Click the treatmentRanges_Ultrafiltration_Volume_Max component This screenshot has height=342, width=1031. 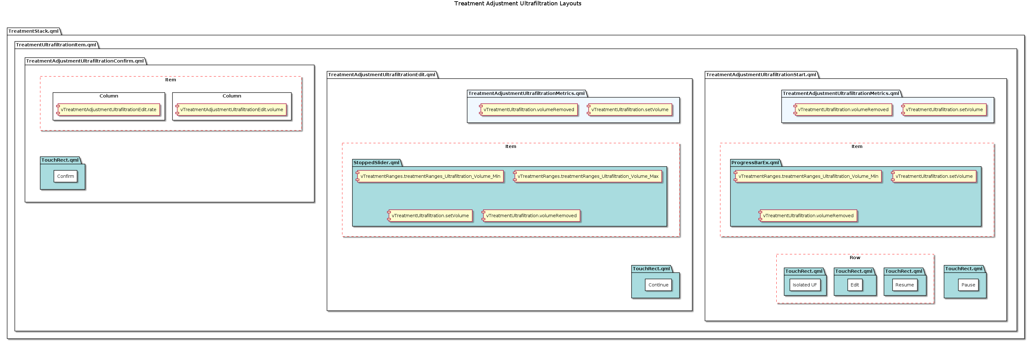pos(588,177)
